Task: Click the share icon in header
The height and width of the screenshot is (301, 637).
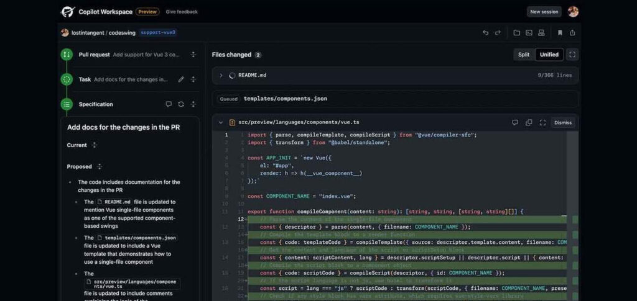Action: tap(572, 33)
